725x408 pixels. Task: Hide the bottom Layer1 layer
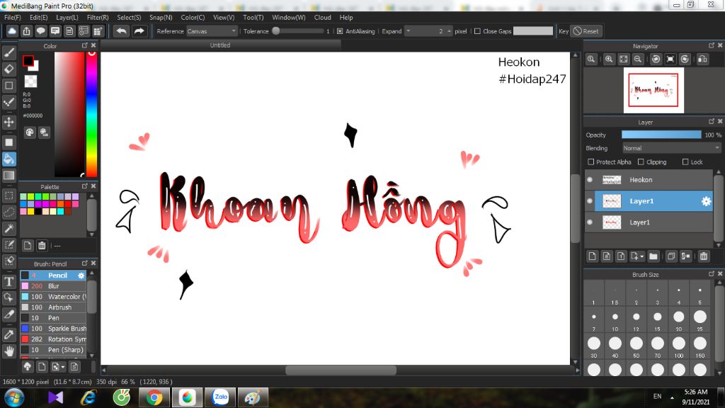click(x=590, y=222)
